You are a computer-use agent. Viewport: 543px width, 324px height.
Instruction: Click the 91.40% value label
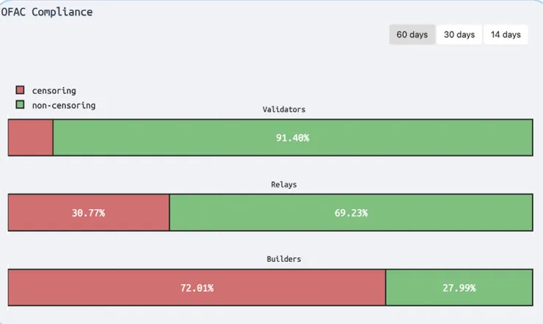[x=292, y=138]
